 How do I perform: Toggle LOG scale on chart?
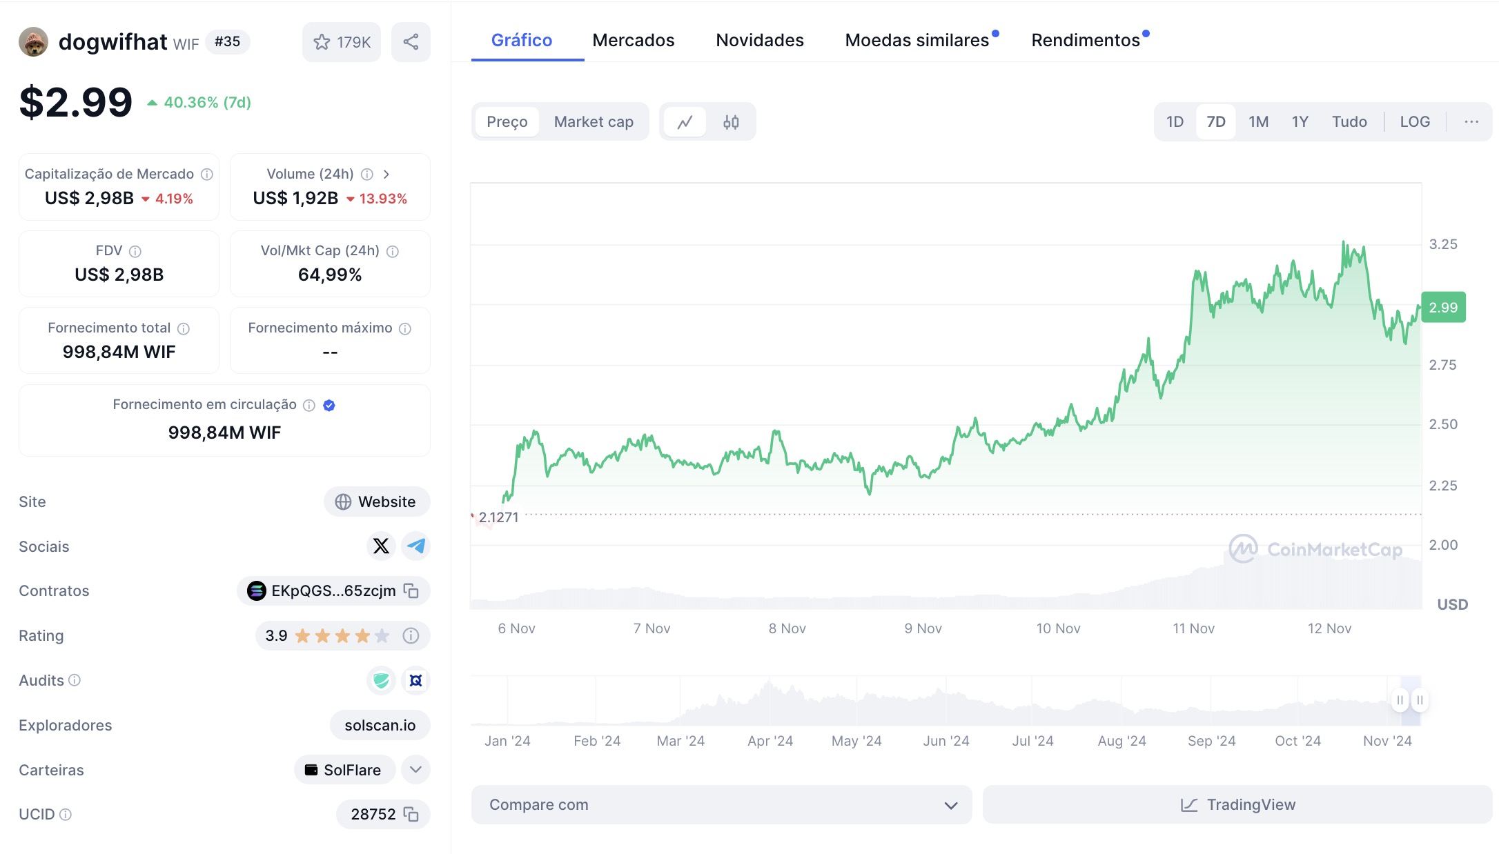click(1415, 122)
